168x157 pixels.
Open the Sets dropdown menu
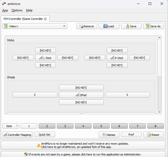click(x=11, y=126)
